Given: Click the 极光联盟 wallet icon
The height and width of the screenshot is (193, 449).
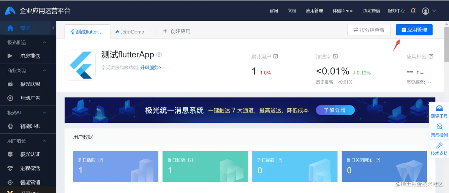Looking at the screenshot, I should click(10, 84).
